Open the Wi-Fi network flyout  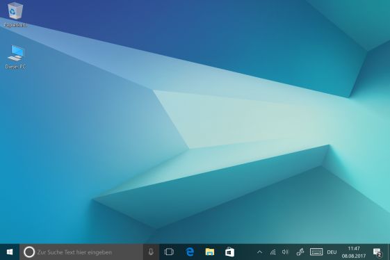(273, 252)
